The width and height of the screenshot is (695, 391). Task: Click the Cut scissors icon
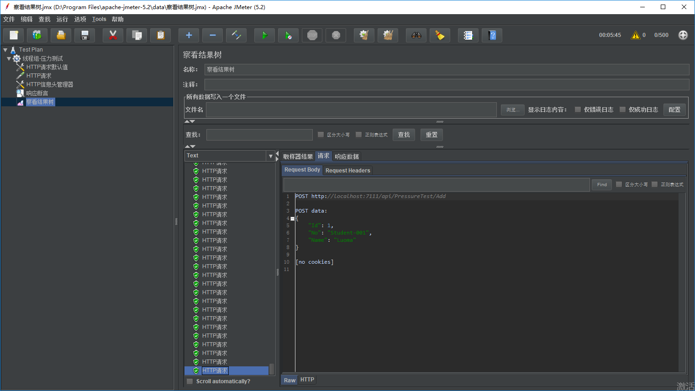[113, 35]
